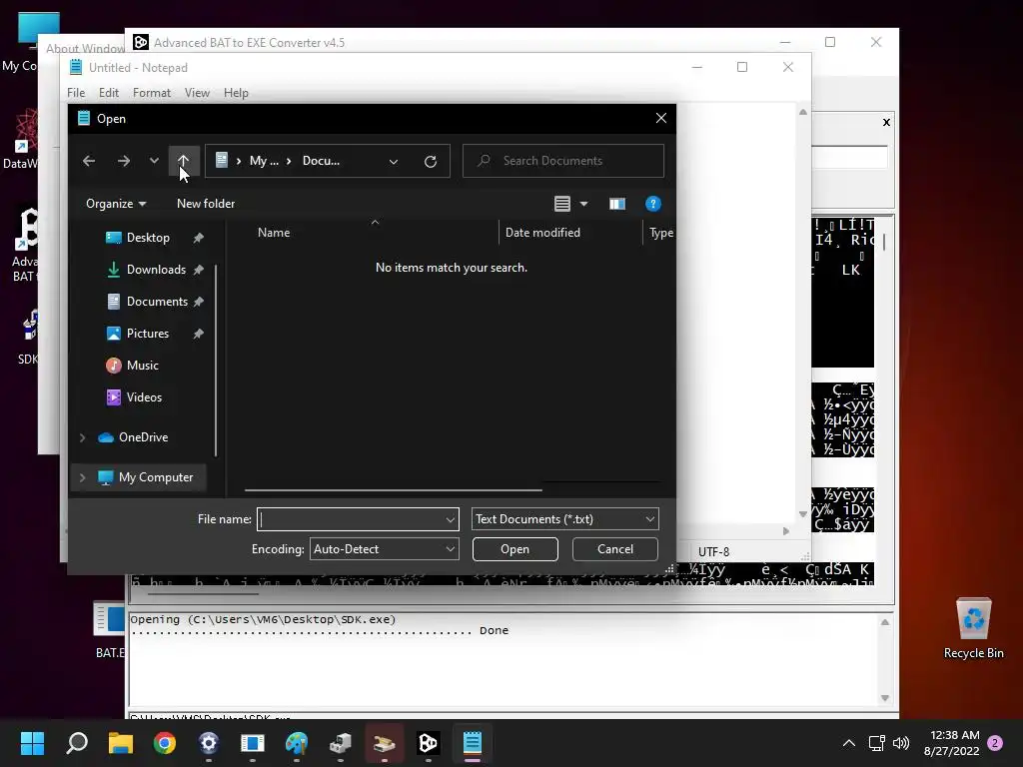Expand the address bar path history
The image size is (1023, 767).
click(x=394, y=161)
